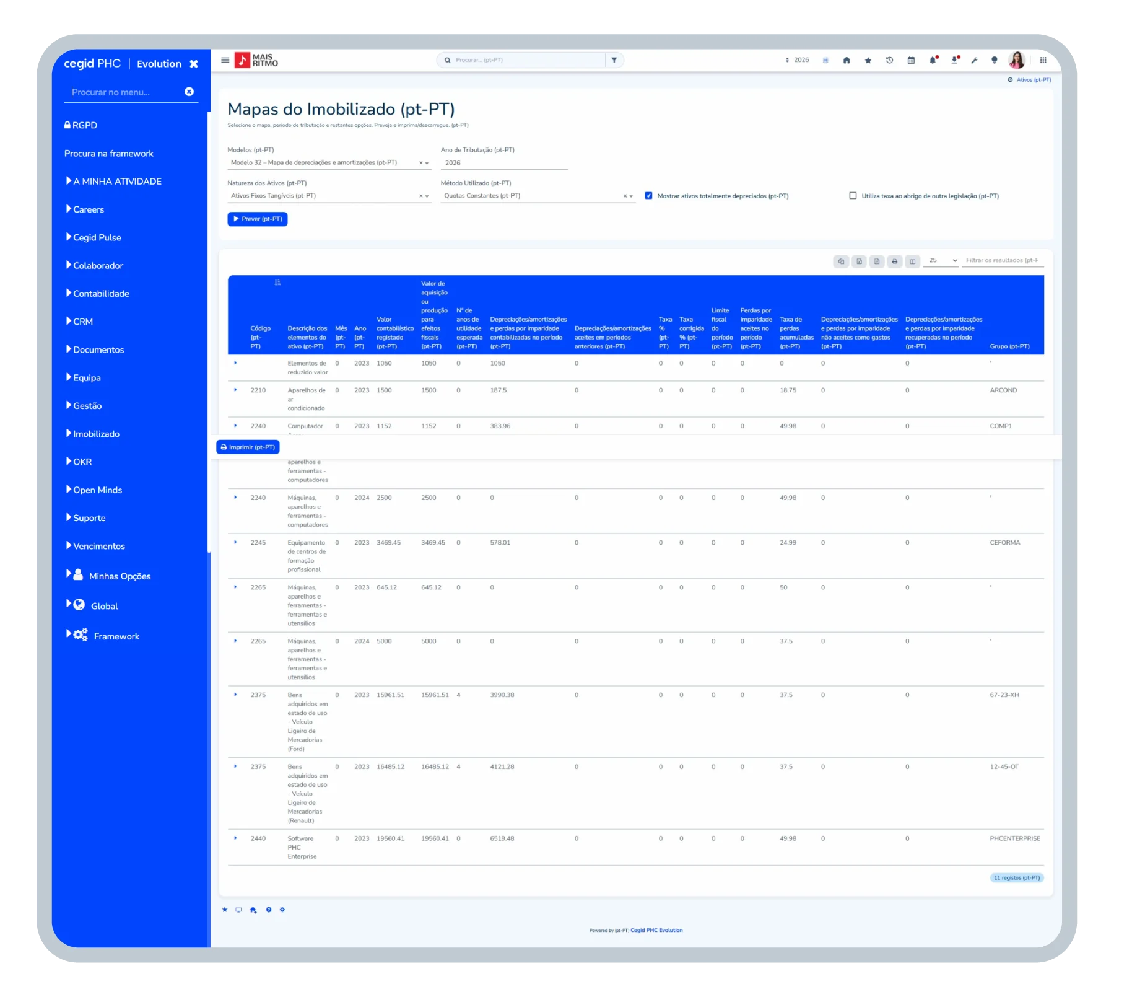Uncheck Mostrar ativos totalmente depreciados
This screenshot has width=1132, height=997.
click(x=648, y=196)
